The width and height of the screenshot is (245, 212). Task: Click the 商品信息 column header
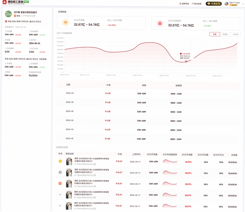(x=70, y=154)
